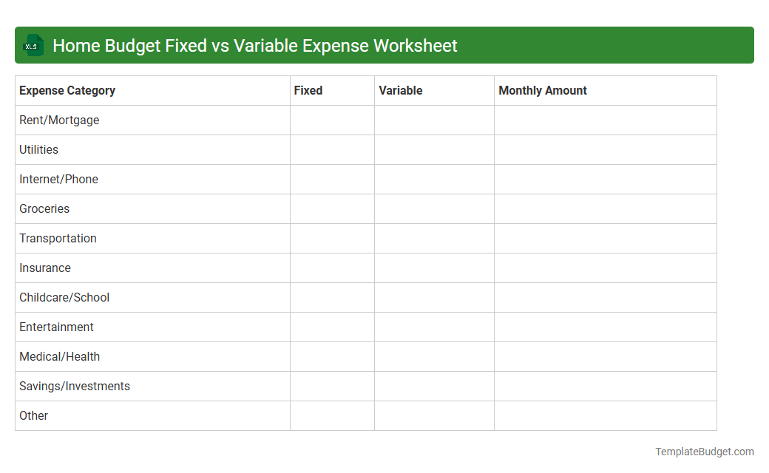Select the Utilities row label
Viewport: 769px width, 473px height.
38,149
